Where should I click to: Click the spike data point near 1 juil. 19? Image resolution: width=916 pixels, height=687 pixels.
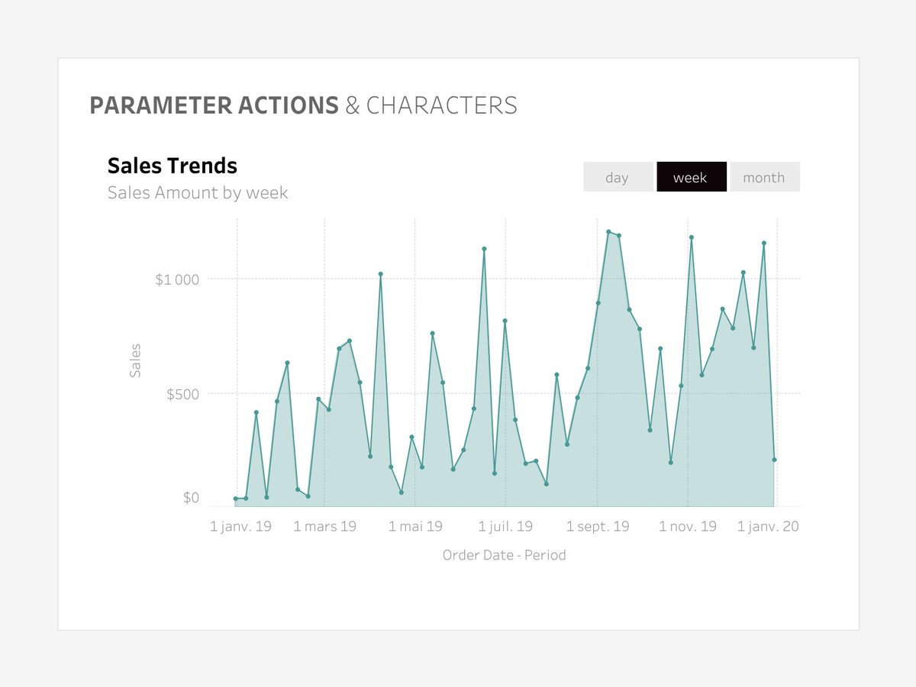click(x=484, y=248)
